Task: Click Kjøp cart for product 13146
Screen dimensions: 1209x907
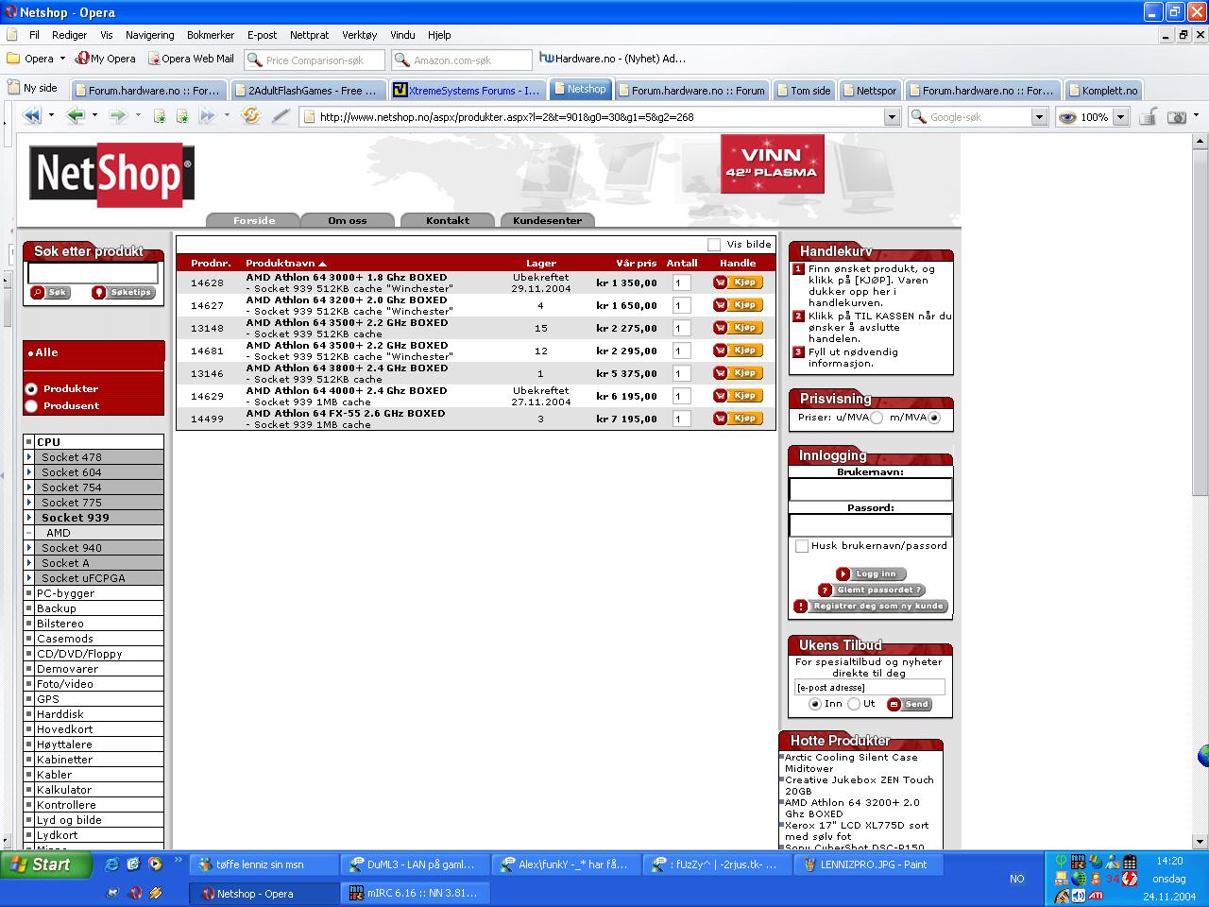Action: pyautogui.click(x=738, y=373)
